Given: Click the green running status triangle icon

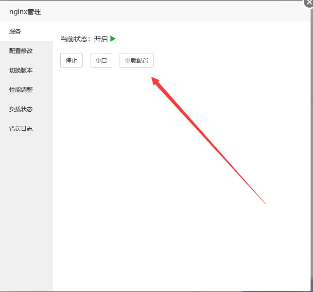Looking at the screenshot, I should click(113, 39).
